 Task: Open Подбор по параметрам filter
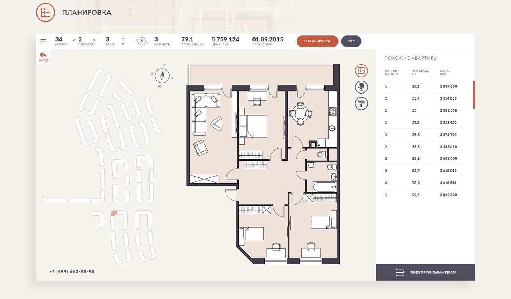pos(426,272)
